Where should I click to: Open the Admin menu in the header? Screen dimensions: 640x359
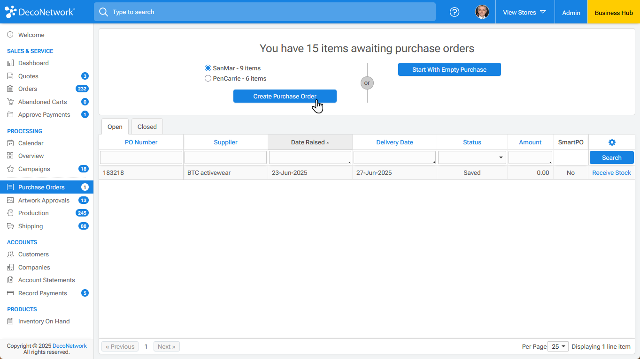click(x=571, y=13)
